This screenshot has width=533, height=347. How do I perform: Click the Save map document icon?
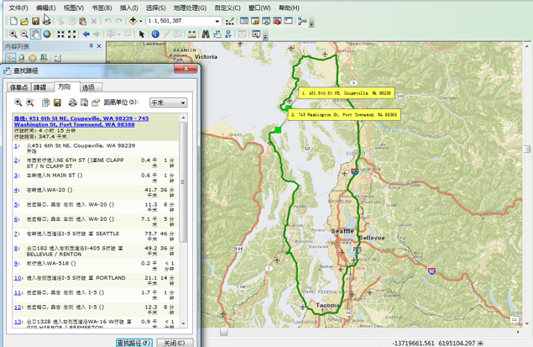(x=35, y=20)
